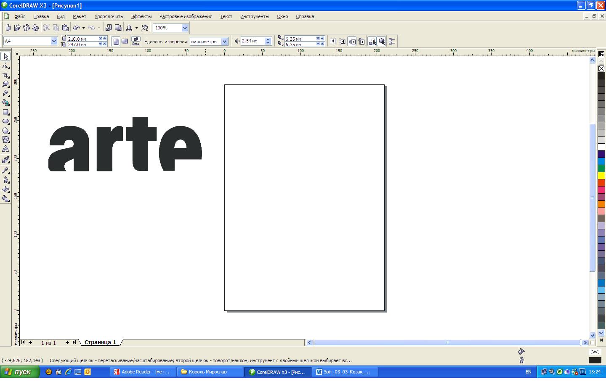This screenshot has height=381, width=606.
Task: Click the Import toolbar icon
Action: tap(109, 28)
